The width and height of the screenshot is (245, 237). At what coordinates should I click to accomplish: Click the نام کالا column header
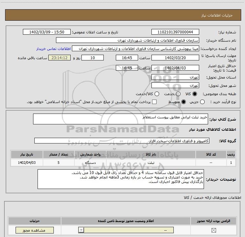[151, 155]
